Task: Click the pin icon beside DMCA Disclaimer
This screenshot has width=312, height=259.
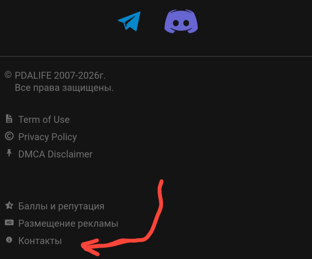Action: [9, 153]
